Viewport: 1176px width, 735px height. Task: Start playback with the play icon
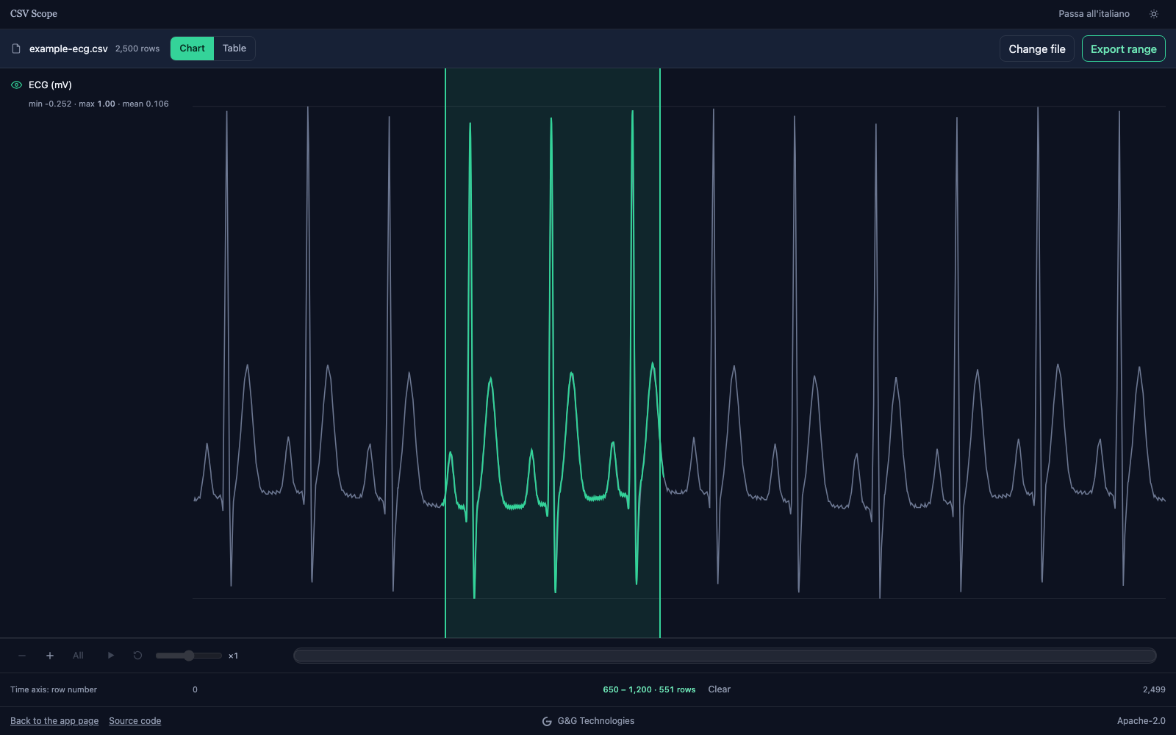pos(111,656)
